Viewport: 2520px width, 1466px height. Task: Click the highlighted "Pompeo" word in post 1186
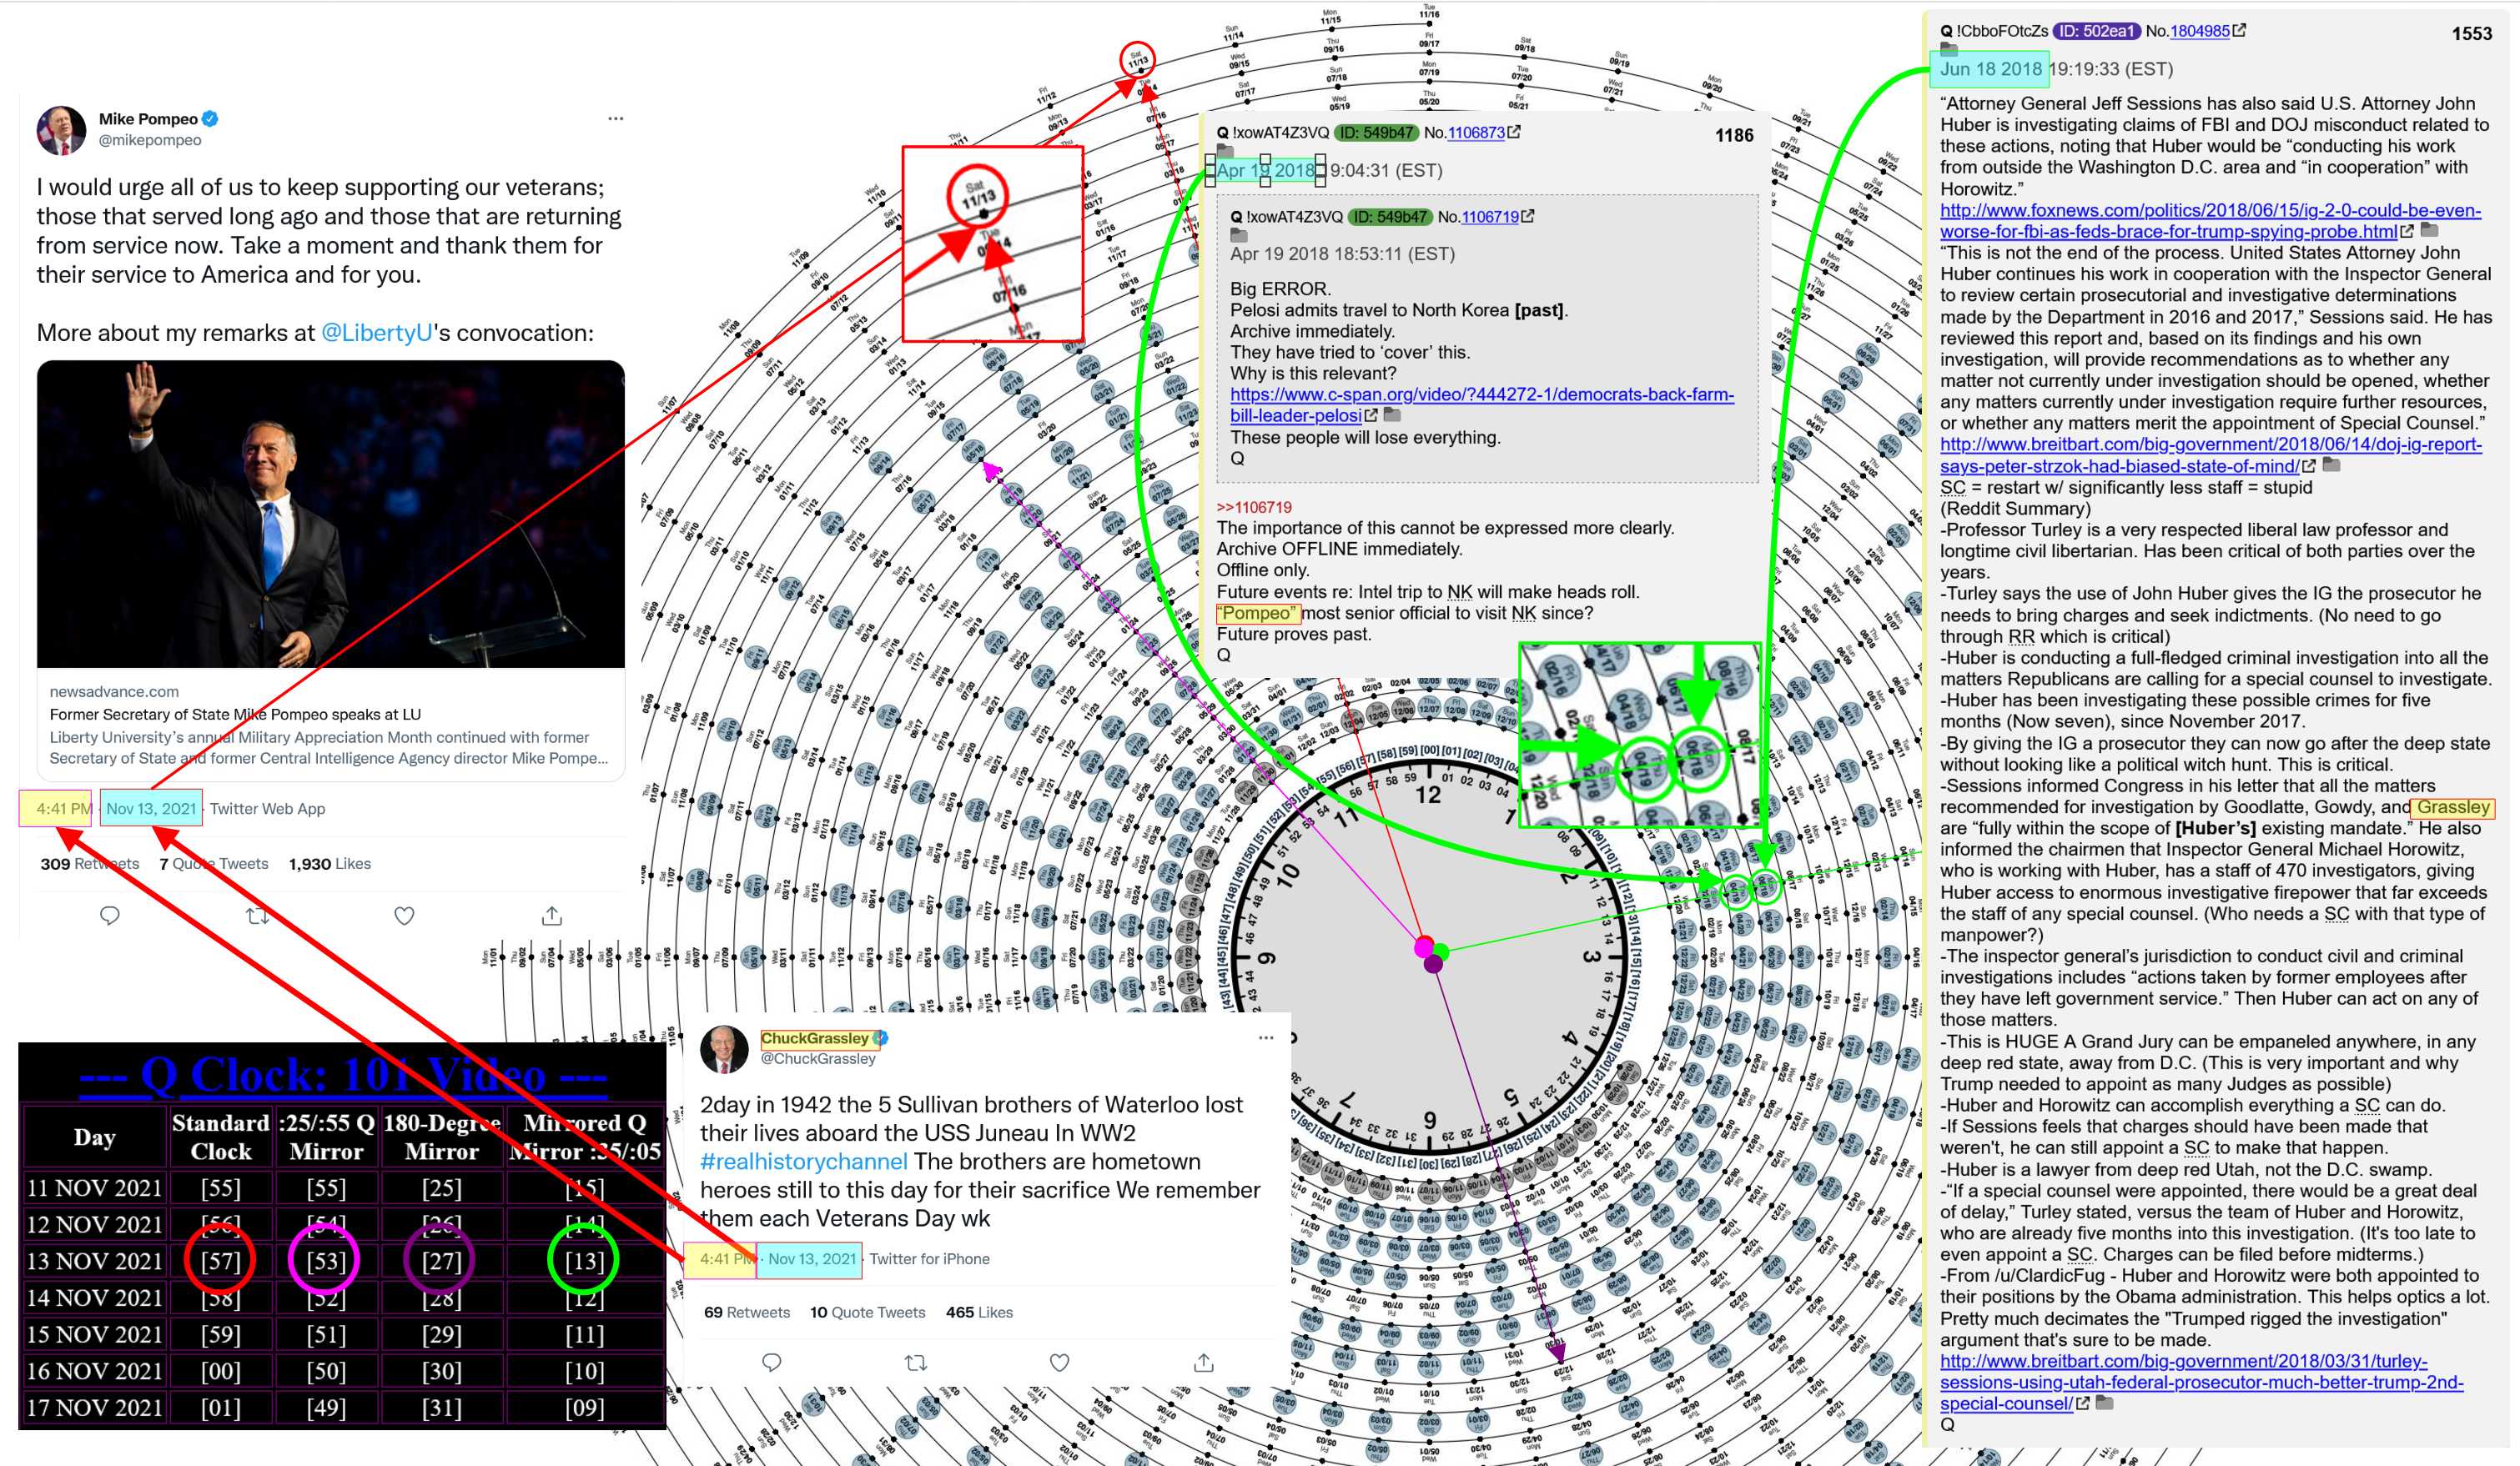point(1258,613)
